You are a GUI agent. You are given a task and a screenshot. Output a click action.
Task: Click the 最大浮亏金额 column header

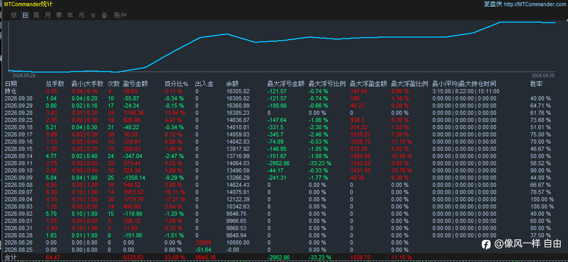[x=286, y=83]
